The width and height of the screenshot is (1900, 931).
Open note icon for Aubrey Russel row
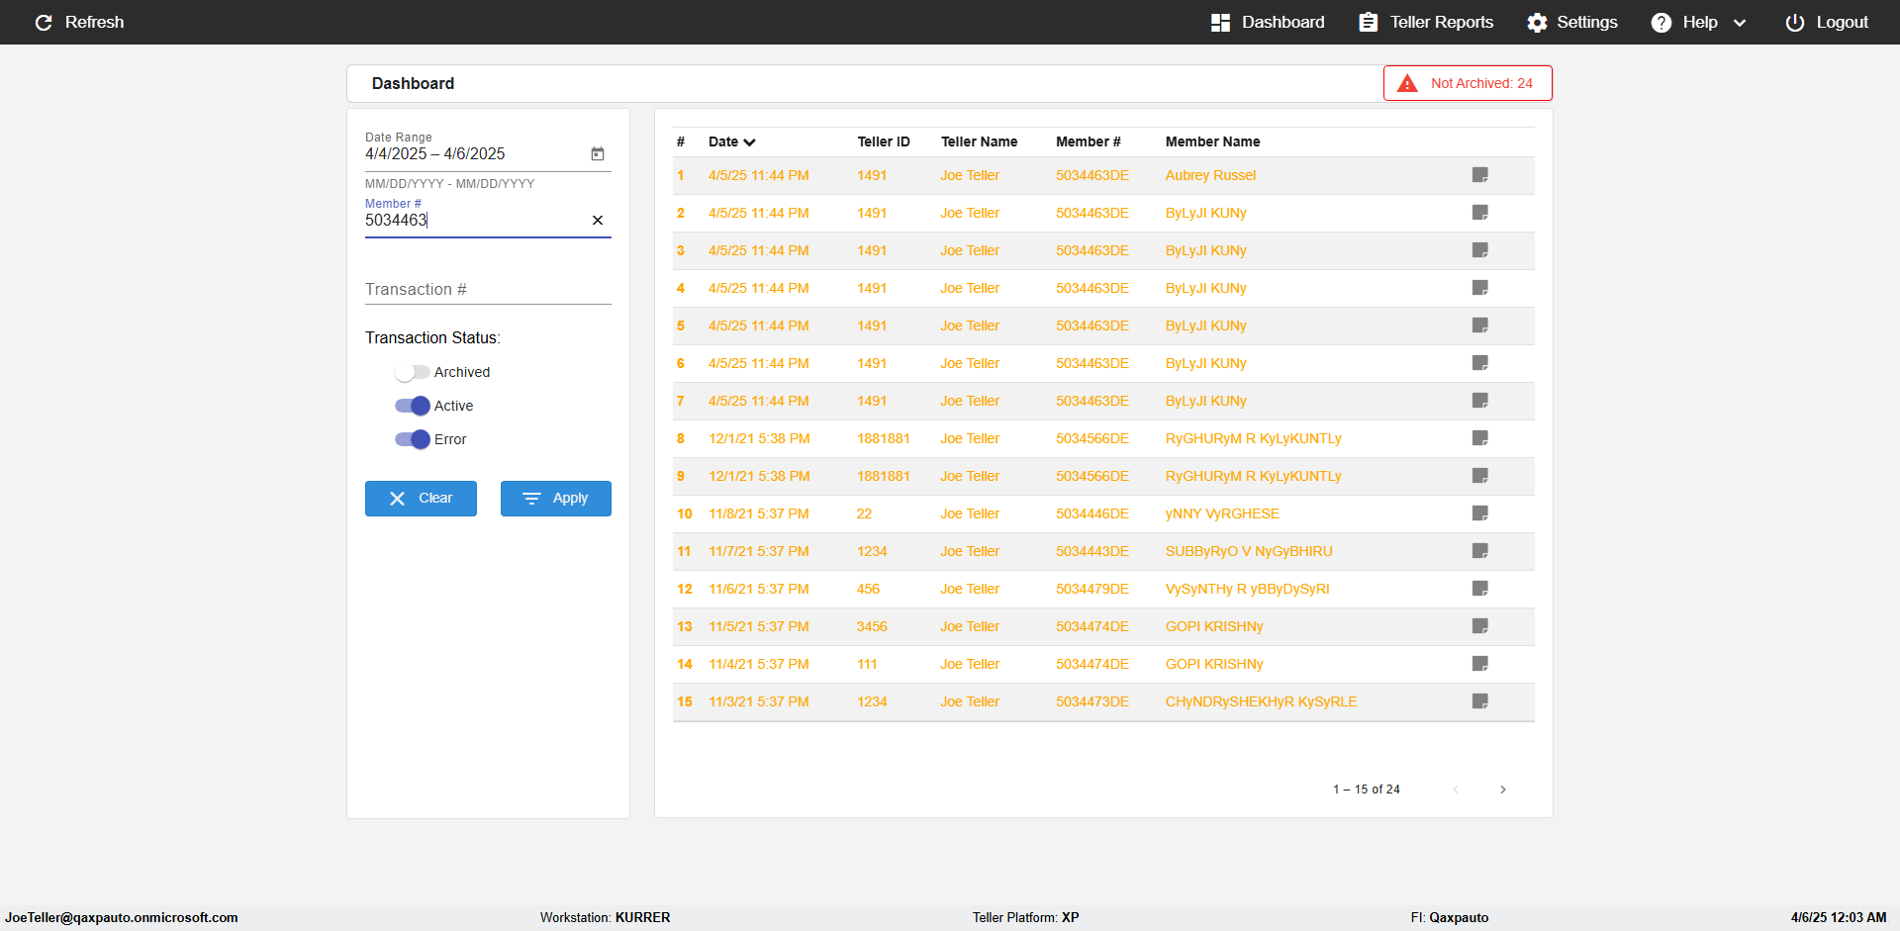(x=1479, y=175)
